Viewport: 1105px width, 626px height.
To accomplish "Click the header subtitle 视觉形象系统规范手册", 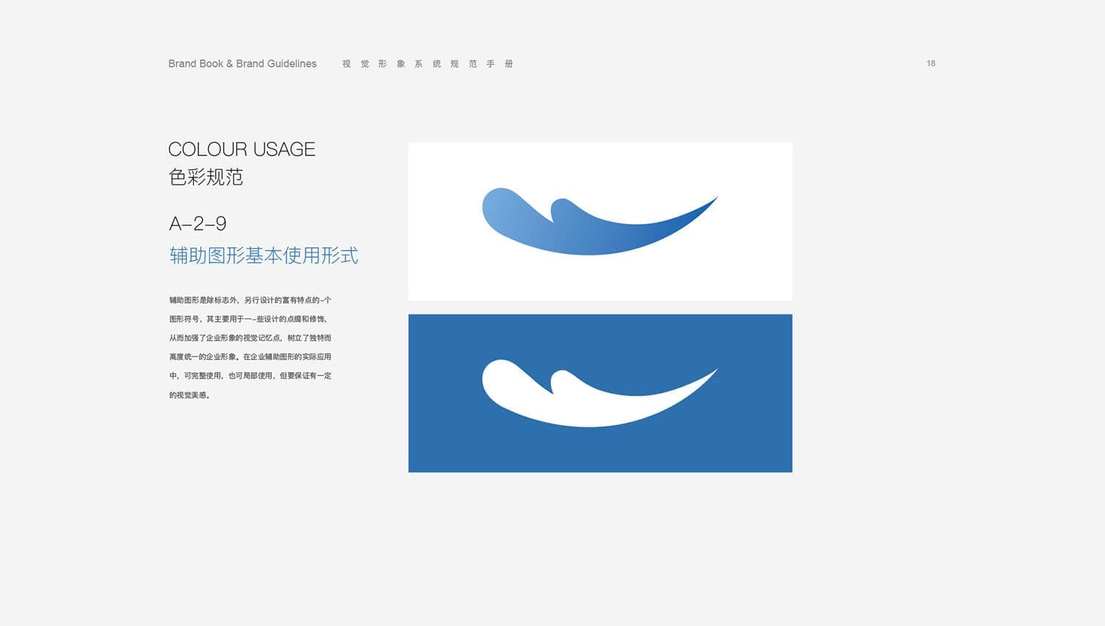I will pos(427,64).
